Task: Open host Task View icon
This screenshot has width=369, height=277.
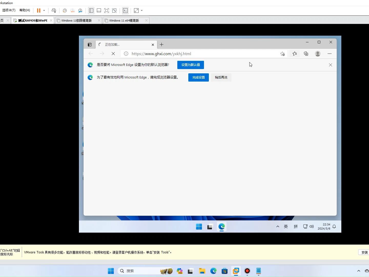Action: pos(191,271)
